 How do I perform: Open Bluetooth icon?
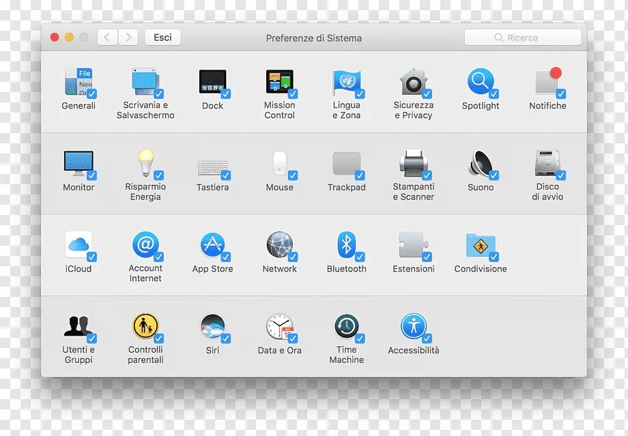[x=347, y=245]
